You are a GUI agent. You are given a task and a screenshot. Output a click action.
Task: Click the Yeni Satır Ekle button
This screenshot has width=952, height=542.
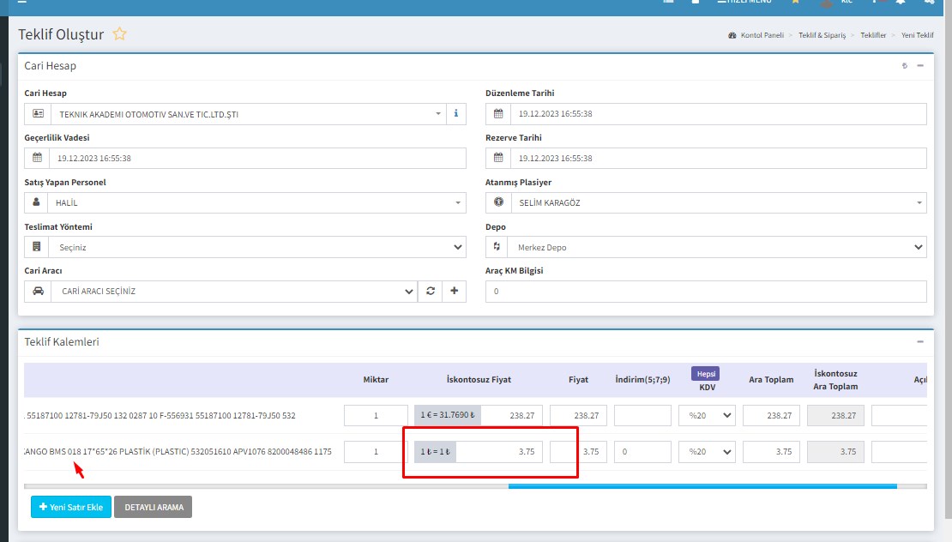click(70, 508)
